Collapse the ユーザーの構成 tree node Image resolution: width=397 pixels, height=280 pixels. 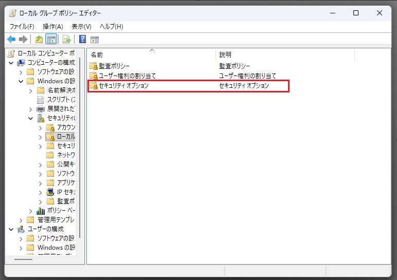coord(11,229)
